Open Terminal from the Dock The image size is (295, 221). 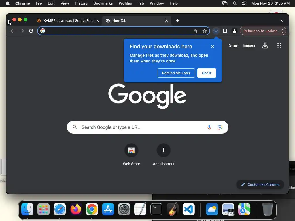point(156,209)
